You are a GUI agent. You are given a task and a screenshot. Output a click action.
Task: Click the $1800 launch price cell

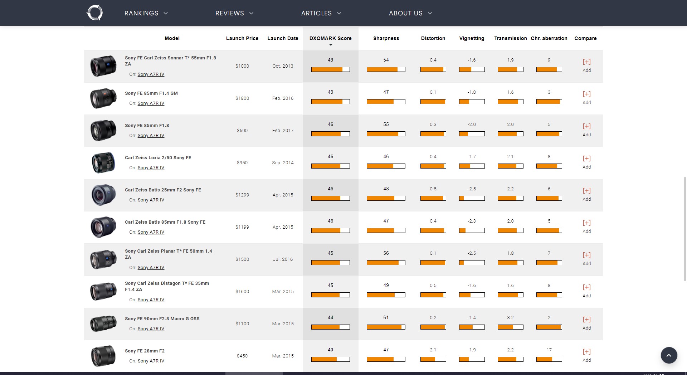click(x=242, y=98)
